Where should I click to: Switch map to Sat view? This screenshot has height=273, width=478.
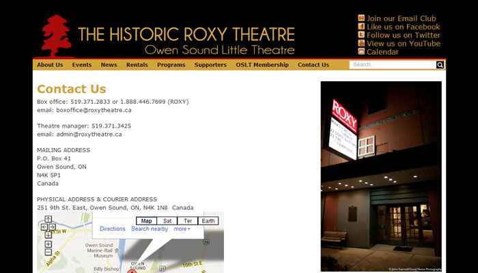(x=167, y=221)
